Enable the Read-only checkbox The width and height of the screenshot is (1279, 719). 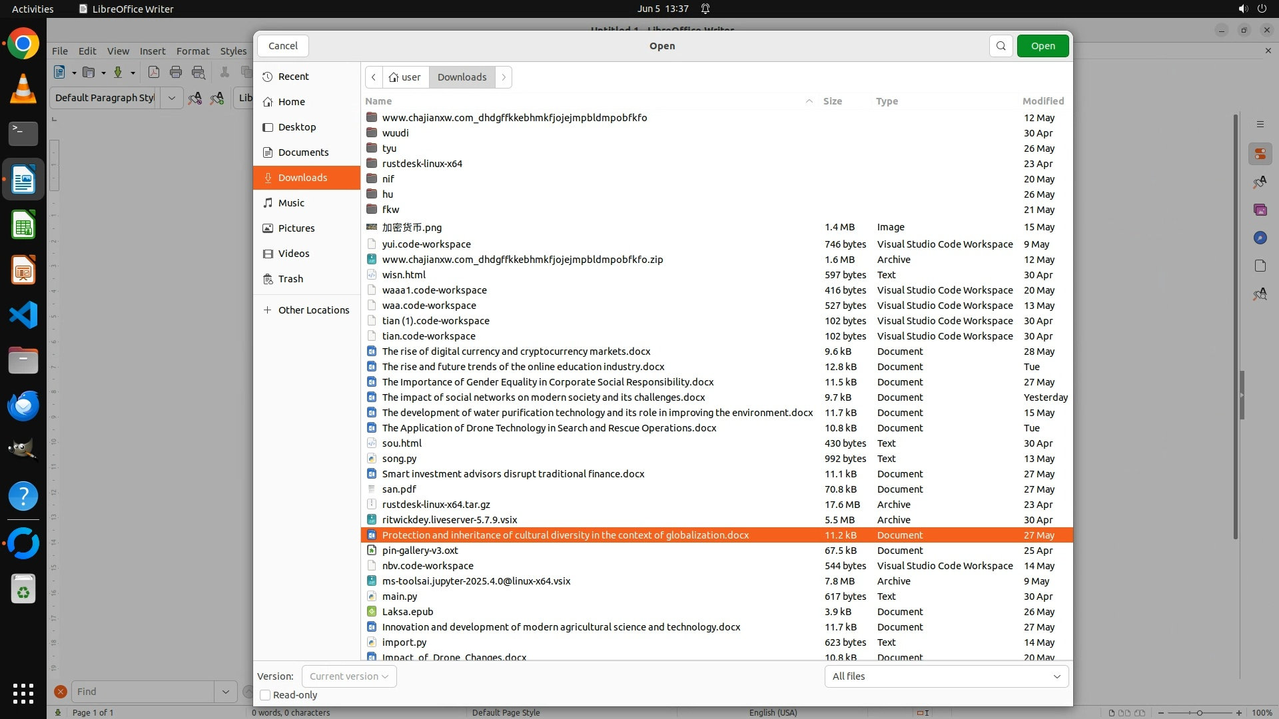click(265, 695)
